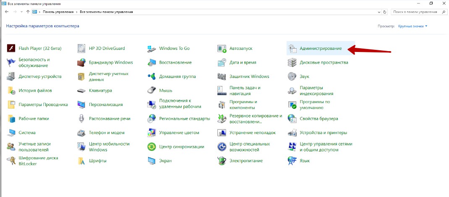Go up one level with up arrow

pos(28,12)
